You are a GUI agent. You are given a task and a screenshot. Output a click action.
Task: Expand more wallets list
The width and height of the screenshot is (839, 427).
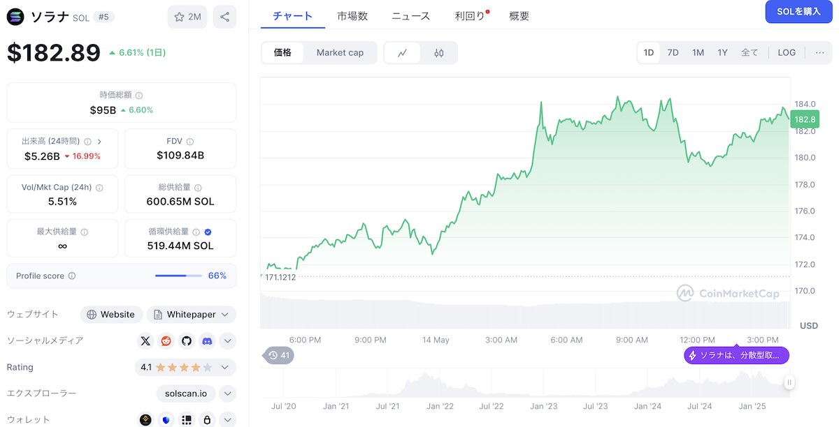tap(227, 420)
